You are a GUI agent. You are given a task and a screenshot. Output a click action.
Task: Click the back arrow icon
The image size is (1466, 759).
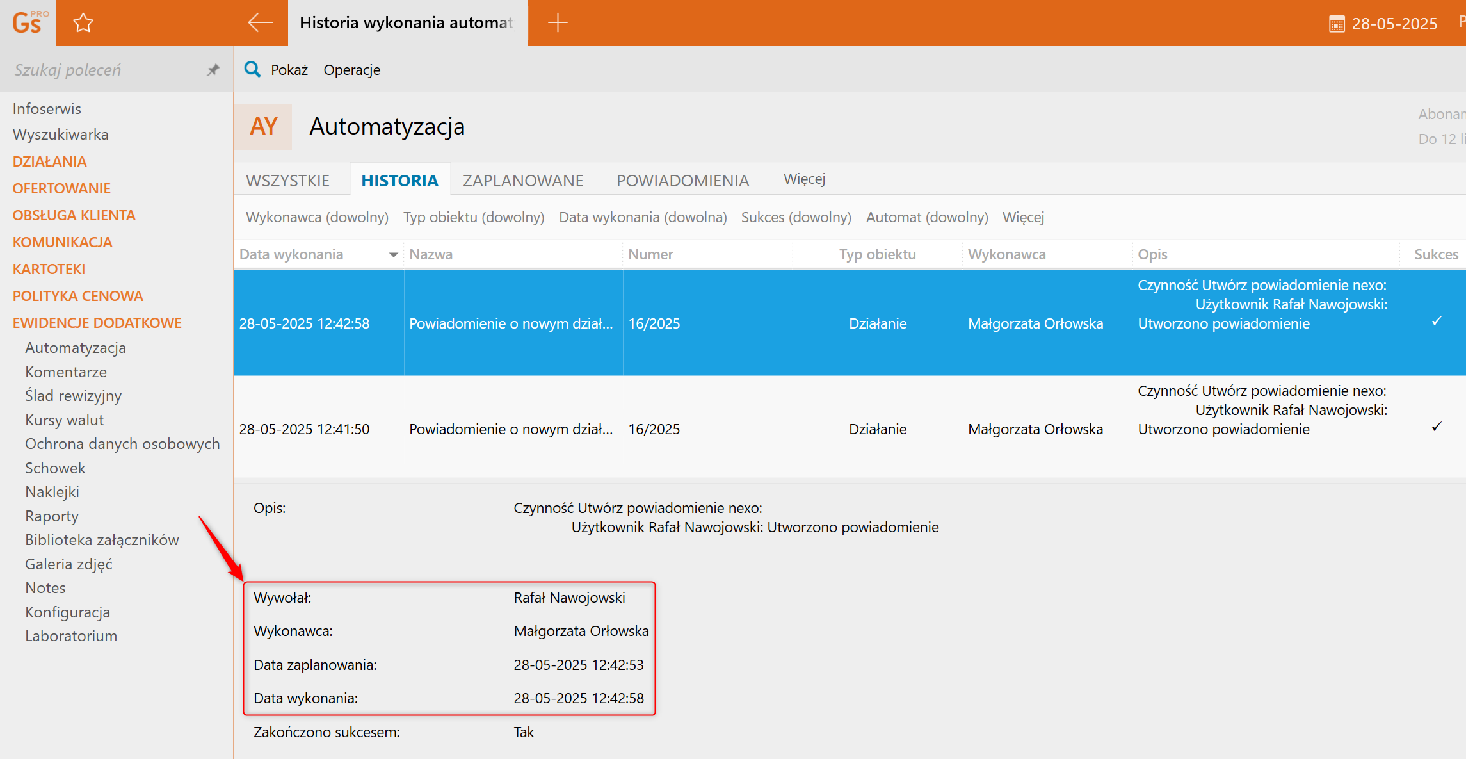(x=260, y=23)
